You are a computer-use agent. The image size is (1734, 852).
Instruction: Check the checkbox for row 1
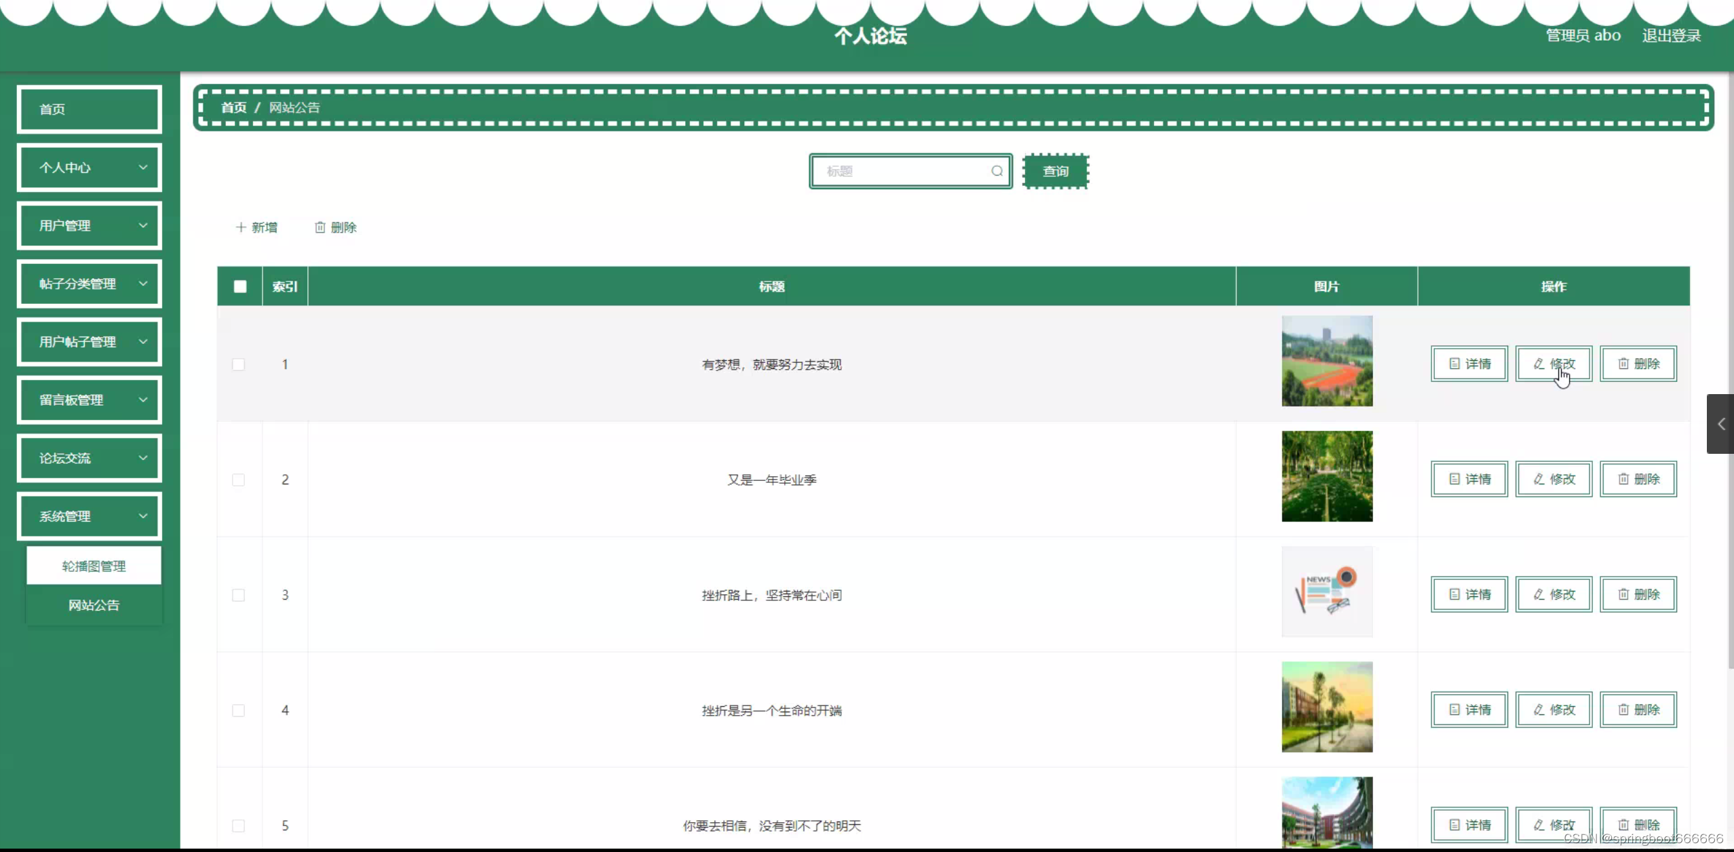(x=238, y=364)
